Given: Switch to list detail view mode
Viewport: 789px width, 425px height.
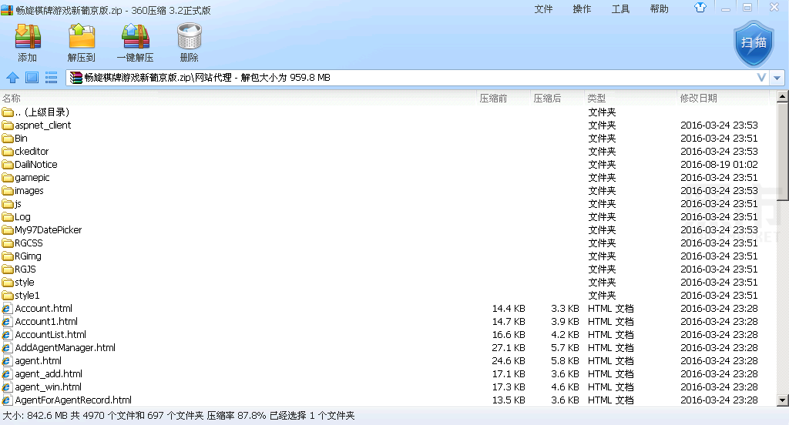Looking at the screenshot, I should coord(51,78).
